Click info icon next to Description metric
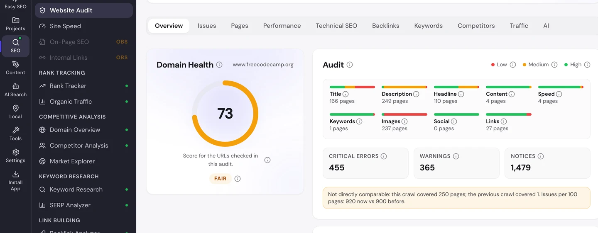Viewport: 598px width, 233px height. pyautogui.click(x=416, y=94)
